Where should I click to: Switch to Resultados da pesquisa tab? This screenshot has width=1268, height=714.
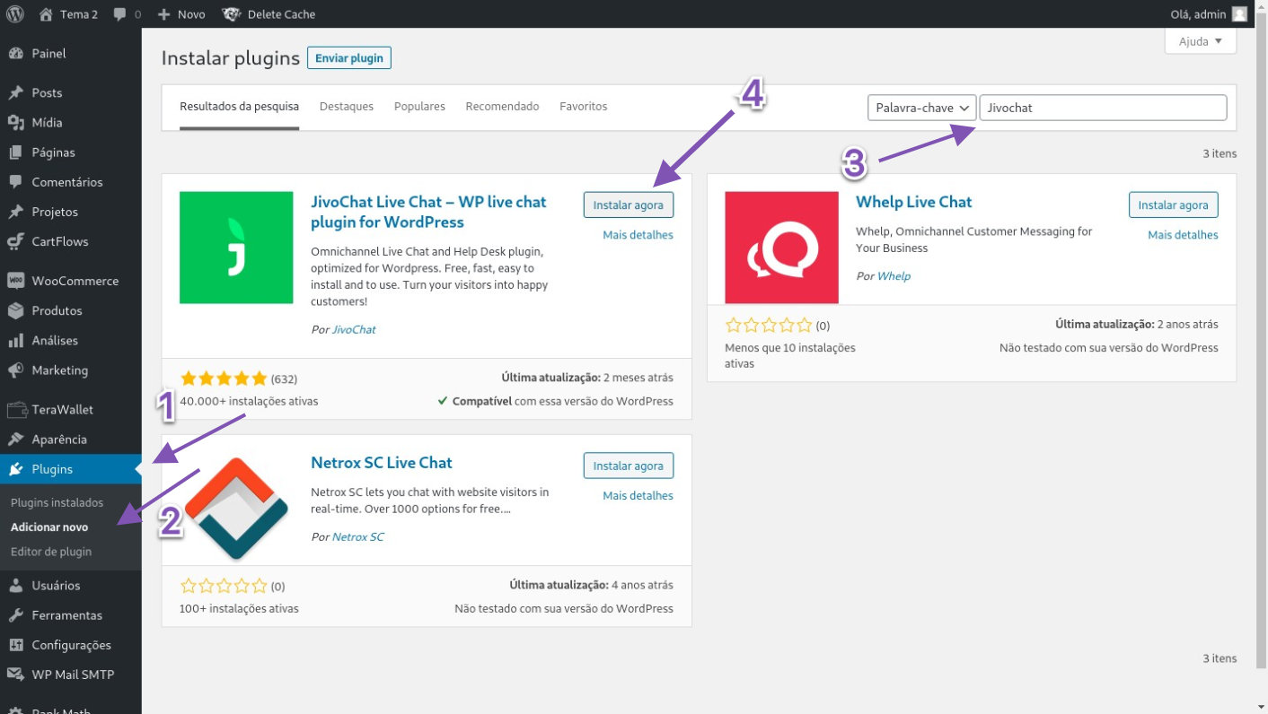click(239, 106)
